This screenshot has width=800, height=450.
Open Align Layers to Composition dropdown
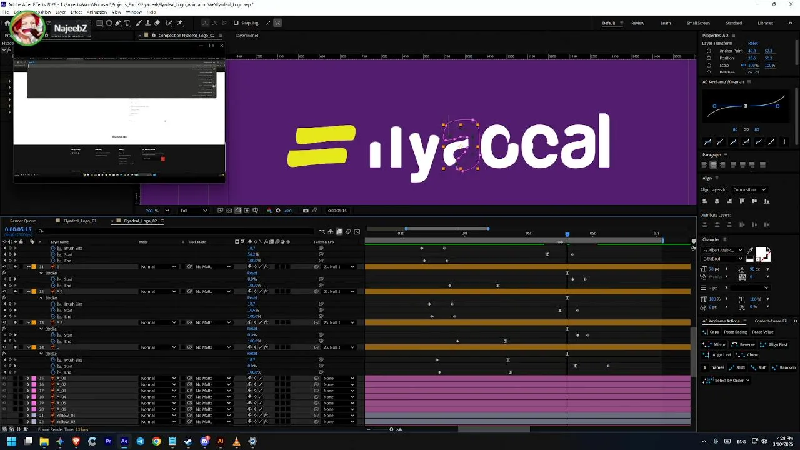click(x=749, y=189)
